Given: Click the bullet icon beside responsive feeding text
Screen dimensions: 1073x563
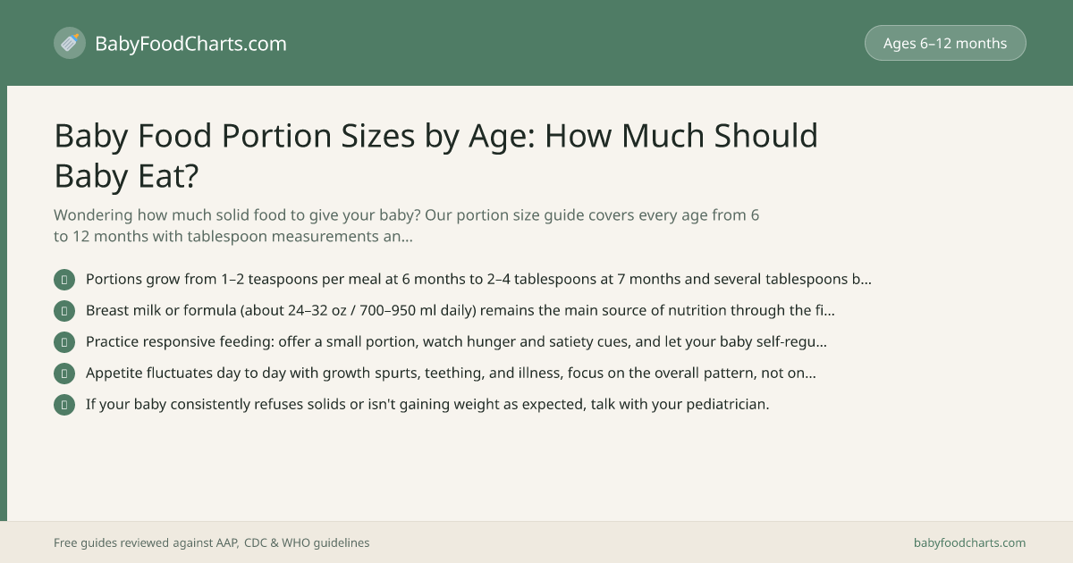Looking at the screenshot, I should tap(64, 342).
